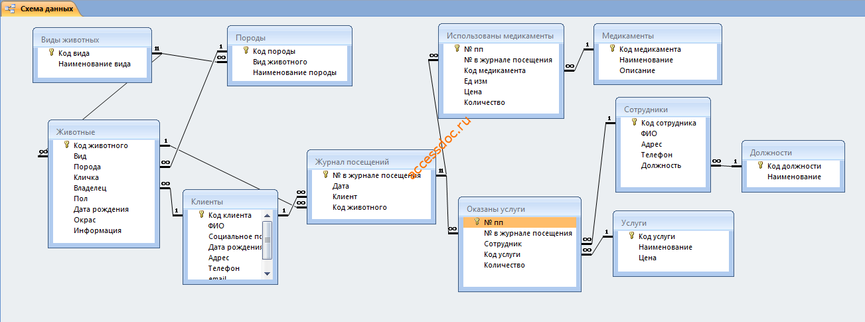Select the Оказаны услуги table title bar

click(x=520, y=208)
